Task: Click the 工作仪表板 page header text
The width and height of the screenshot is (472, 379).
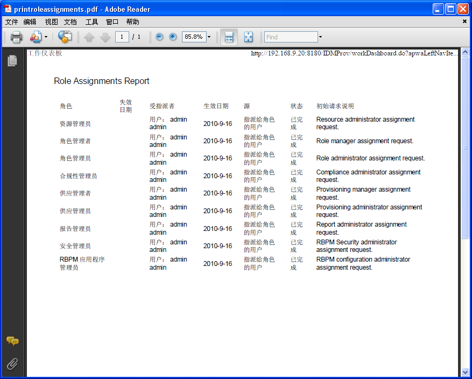Action: [x=45, y=53]
